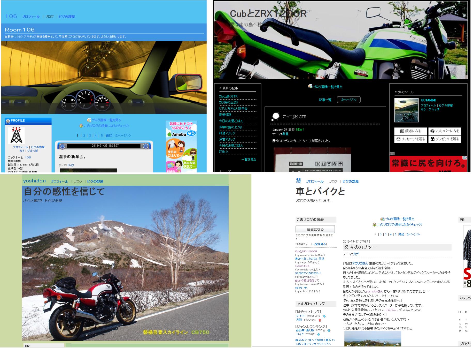Click the CB750 motorcycle header photo
This screenshot has width=473, height=348.
125,263
